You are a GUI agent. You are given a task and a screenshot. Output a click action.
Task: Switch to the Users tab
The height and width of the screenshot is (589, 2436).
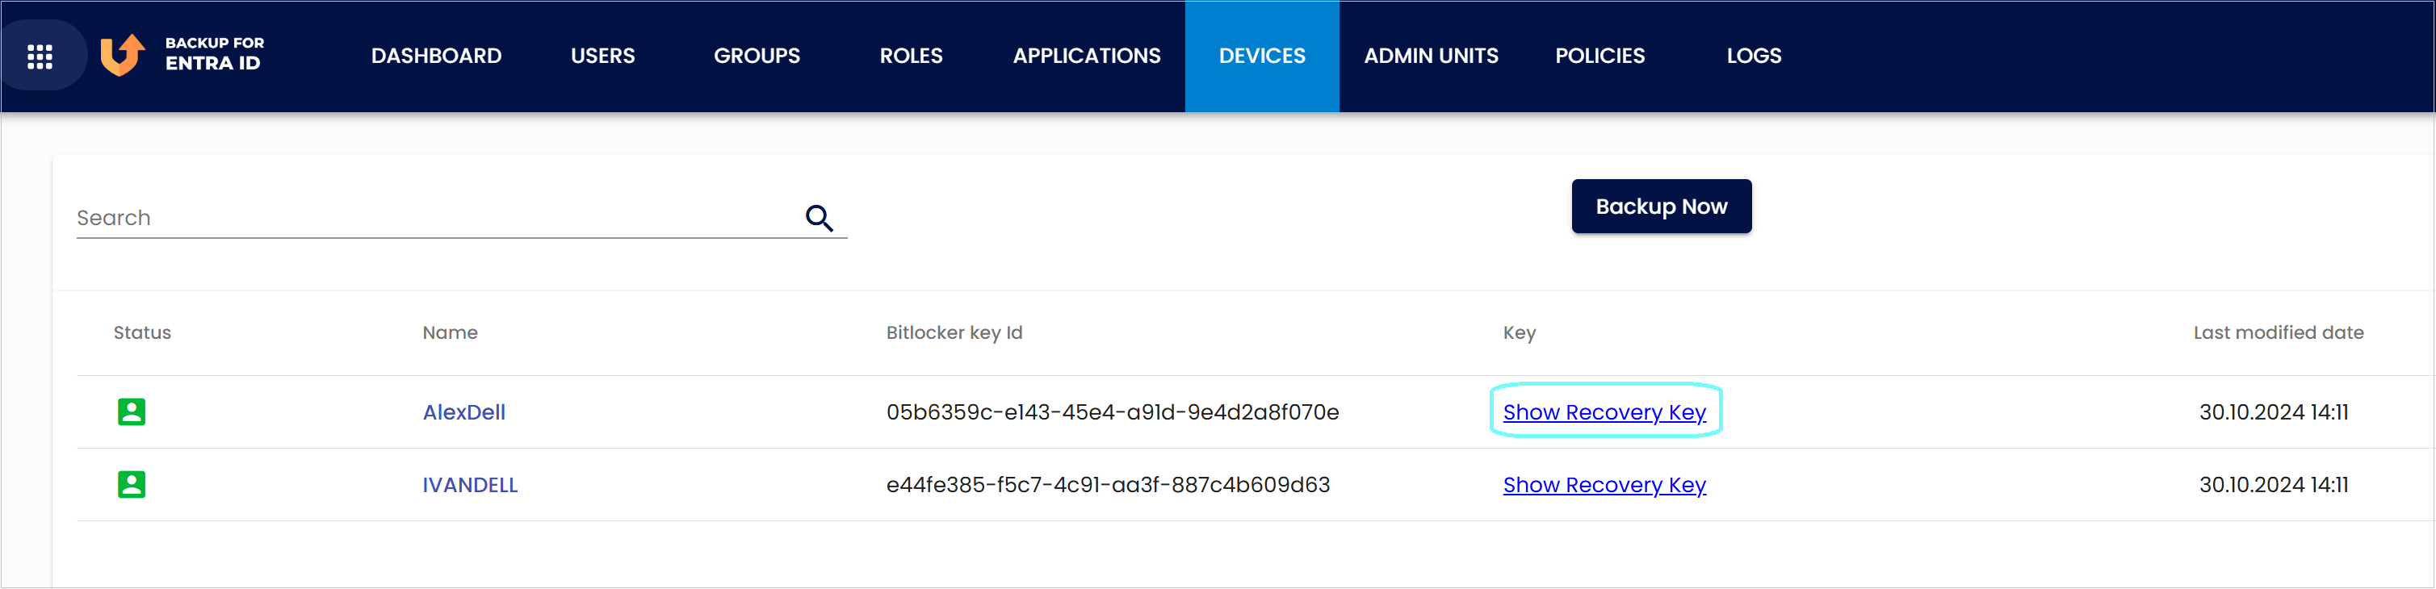tap(602, 56)
